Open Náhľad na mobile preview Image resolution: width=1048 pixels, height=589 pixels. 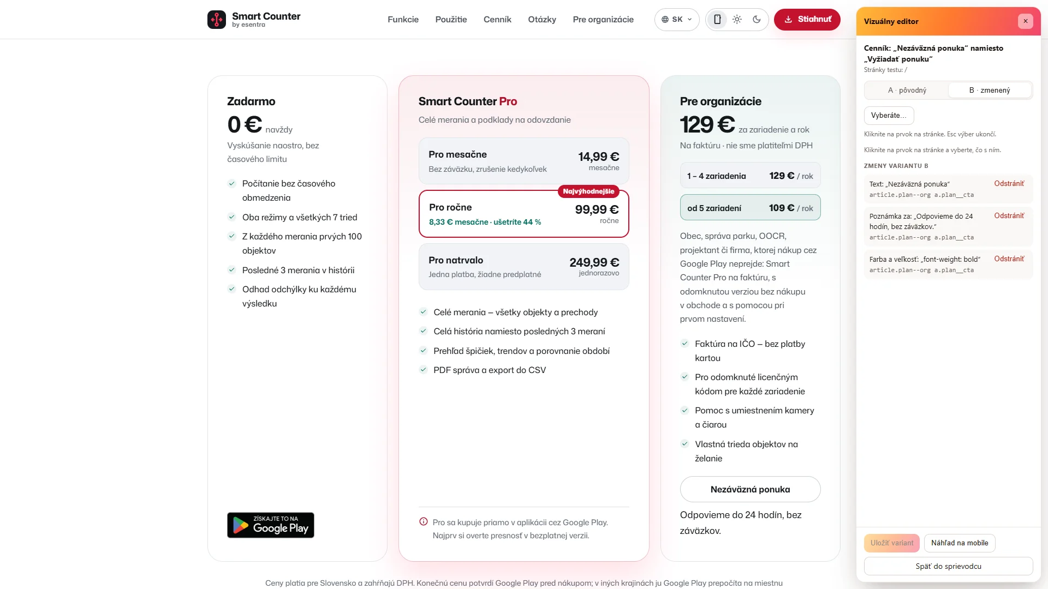click(x=960, y=543)
